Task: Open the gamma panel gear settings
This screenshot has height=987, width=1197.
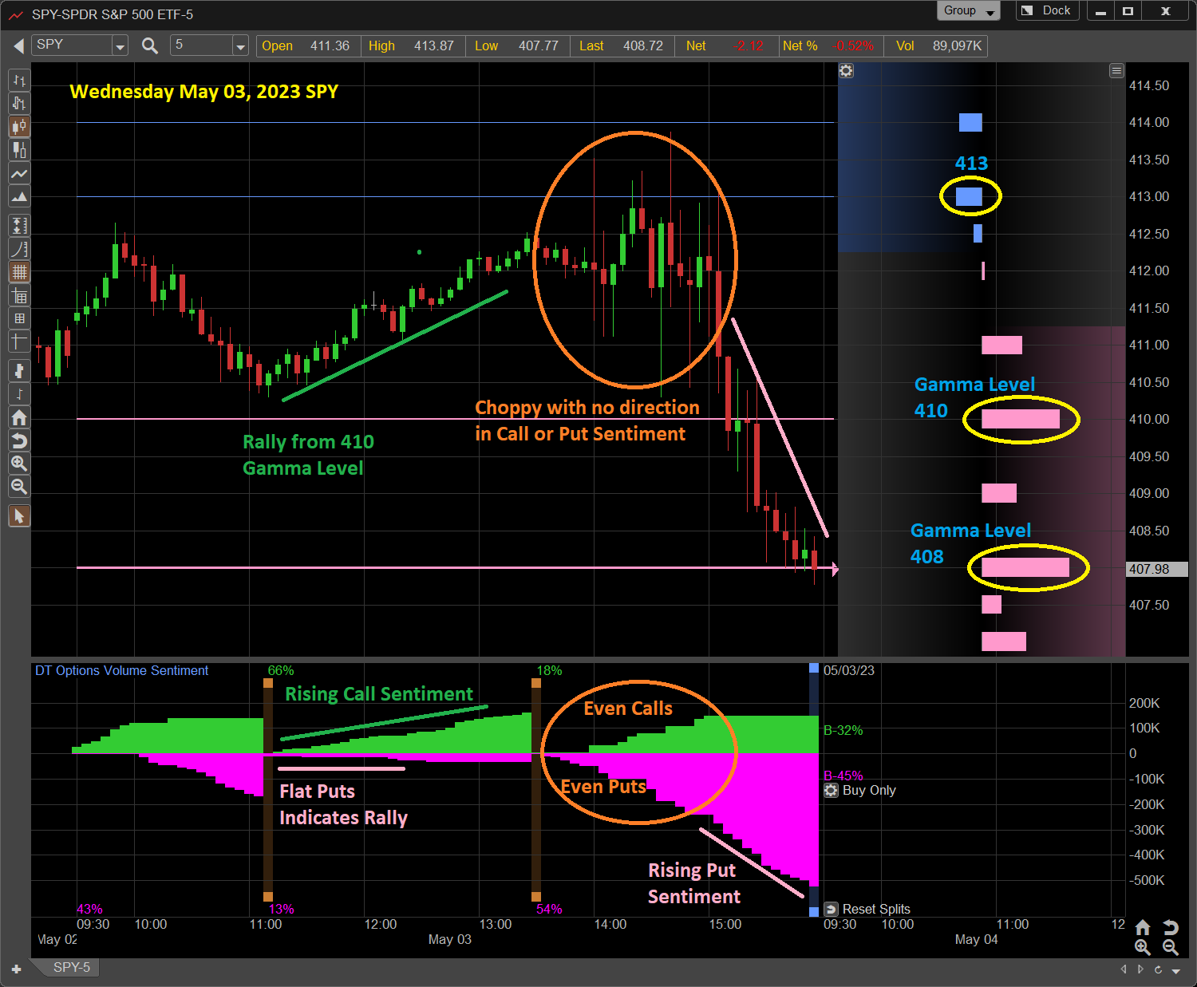Action: coord(846,70)
